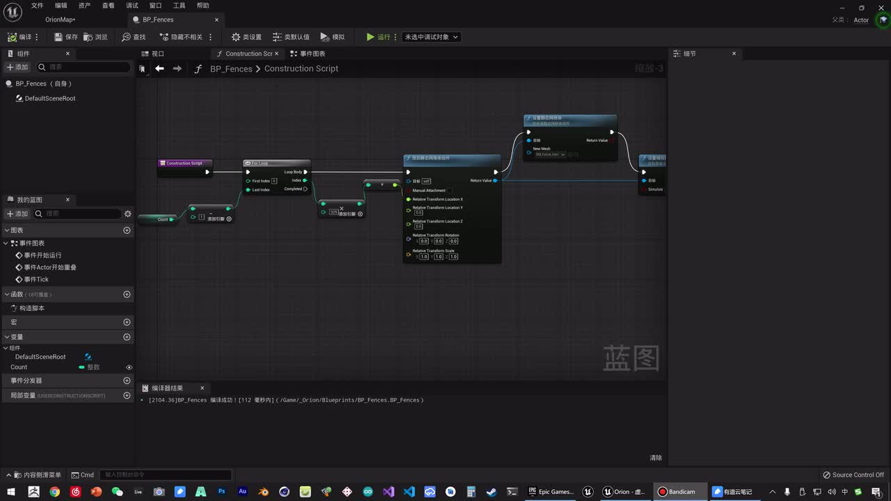Add a new graph with plus icon
This screenshot has height=501, width=891.
127,230
